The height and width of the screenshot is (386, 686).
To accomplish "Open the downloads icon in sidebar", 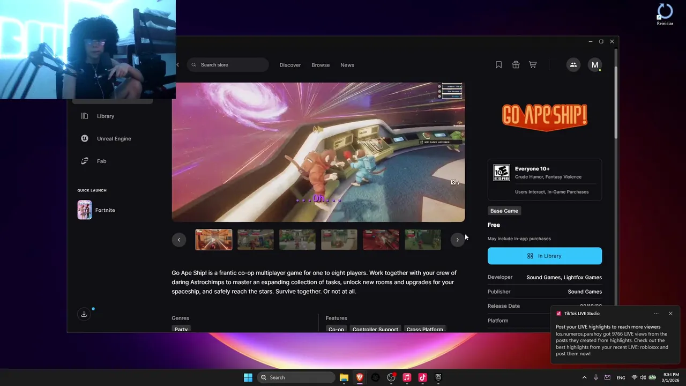I will click(84, 314).
